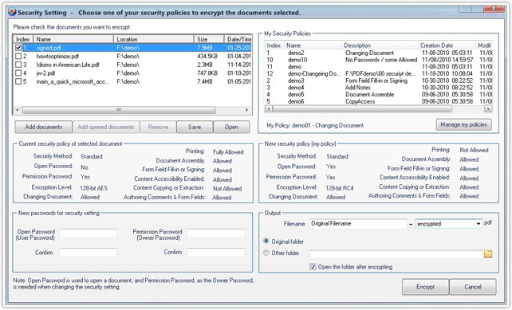The width and height of the screenshot is (512, 310).
Task: Click the Manage my policies button
Action: pyautogui.click(x=463, y=124)
